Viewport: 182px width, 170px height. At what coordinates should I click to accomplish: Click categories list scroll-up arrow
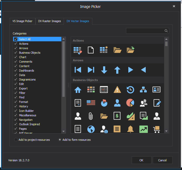tap(63, 39)
